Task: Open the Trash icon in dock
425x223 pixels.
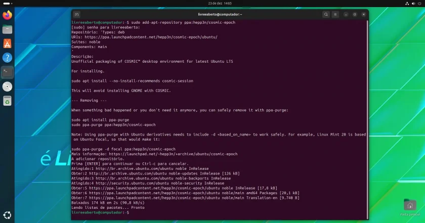Action: 7,101
